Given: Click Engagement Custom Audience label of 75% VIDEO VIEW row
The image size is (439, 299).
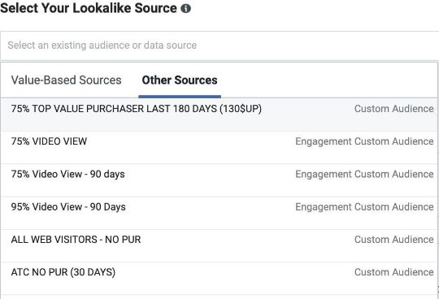Looking at the screenshot, I should 364,141.
